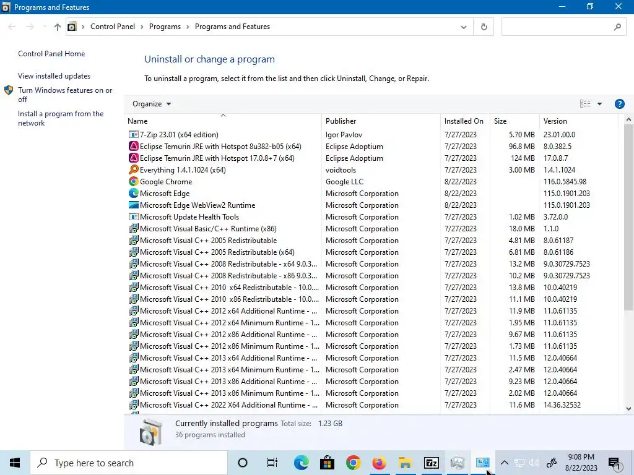Click the help question mark icon
634x475 pixels.
pos(619,104)
